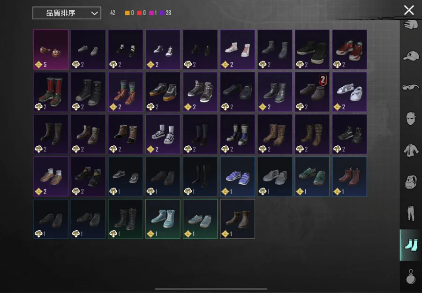Choose the brown shoes with red badge 2
This screenshot has height=293, width=422.
tap(312, 92)
